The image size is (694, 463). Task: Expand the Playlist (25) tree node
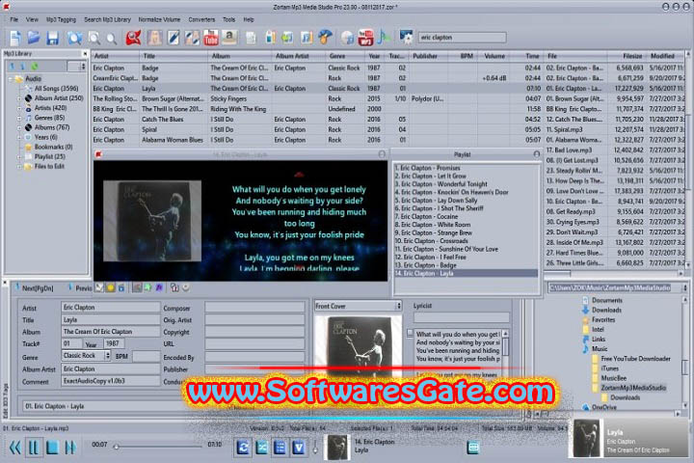pos(19,157)
